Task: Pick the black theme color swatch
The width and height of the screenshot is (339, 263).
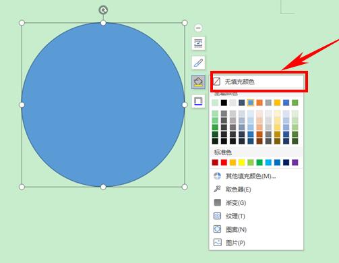Action: click(x=224, y=103)
